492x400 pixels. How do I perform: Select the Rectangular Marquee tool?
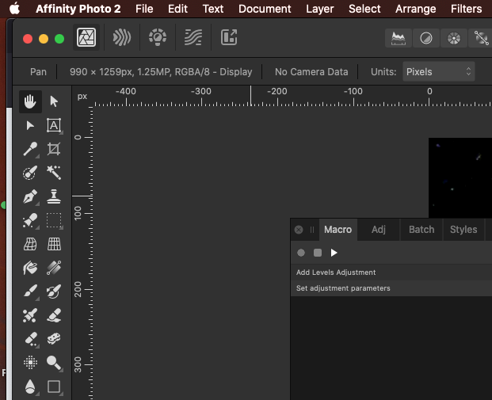54,220
